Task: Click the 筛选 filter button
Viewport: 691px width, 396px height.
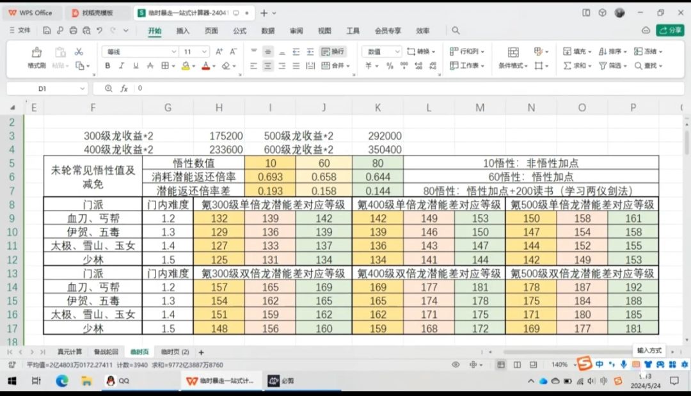Action: coord(612,66)
